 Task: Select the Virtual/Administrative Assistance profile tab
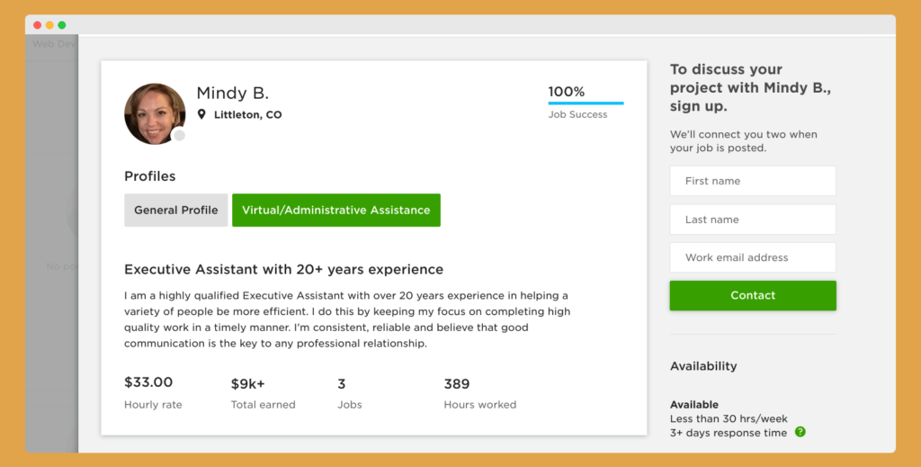336,211
